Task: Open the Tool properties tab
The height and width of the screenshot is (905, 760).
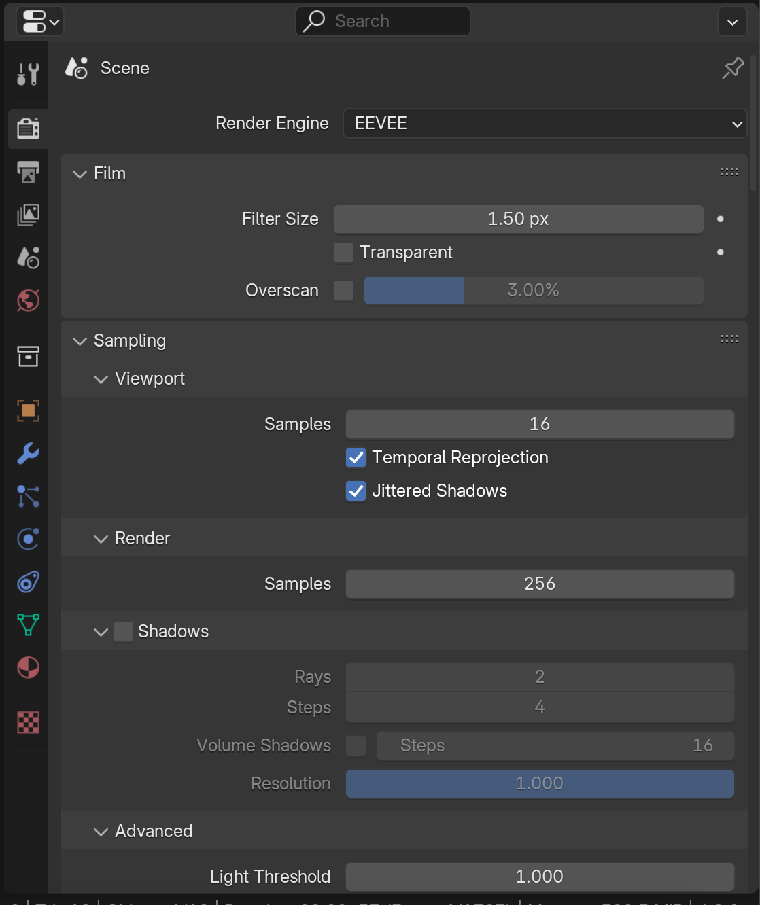Action: (28, 74)
